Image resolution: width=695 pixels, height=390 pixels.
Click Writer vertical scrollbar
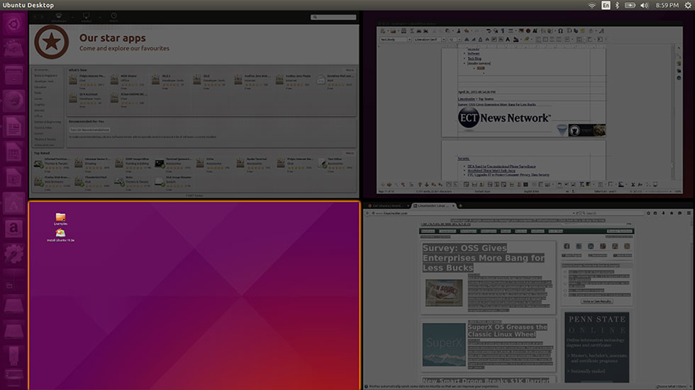click(x=674, y=110)
